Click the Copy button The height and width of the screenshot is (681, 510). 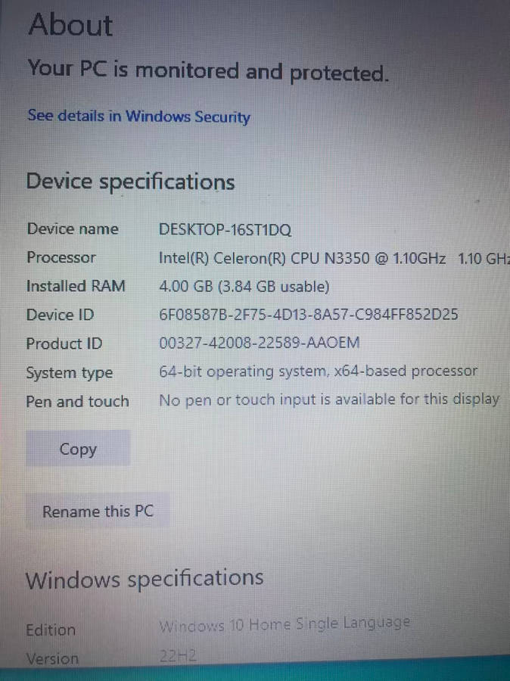pyautogui.click(x=78, y=448)
